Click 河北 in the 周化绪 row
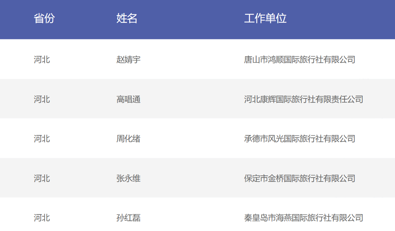This screenshot has height=231, width=395. pyautogui.click(x=42, y=139)
